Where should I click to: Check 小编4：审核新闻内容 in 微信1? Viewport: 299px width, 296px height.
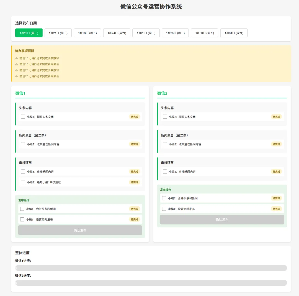point(23,172)
